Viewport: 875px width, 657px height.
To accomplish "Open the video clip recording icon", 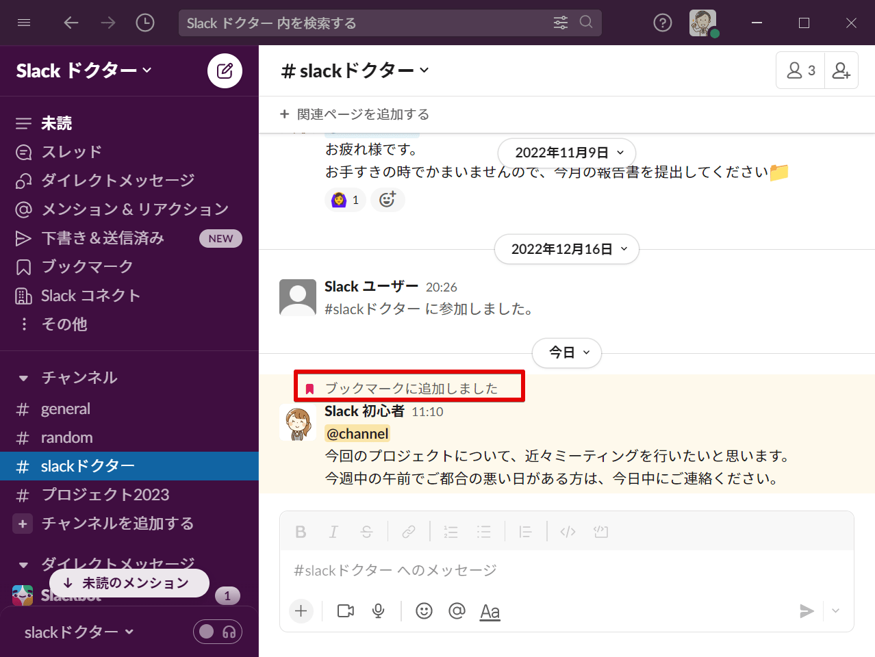I will [x=344, y=611].
